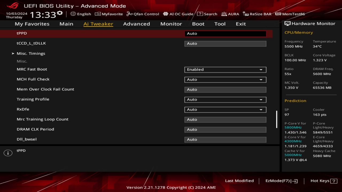Go to the Exit tab
Image resolution: width=342 pixels, height=192 pixels.
pyautogui.click(x=241, y=24)
